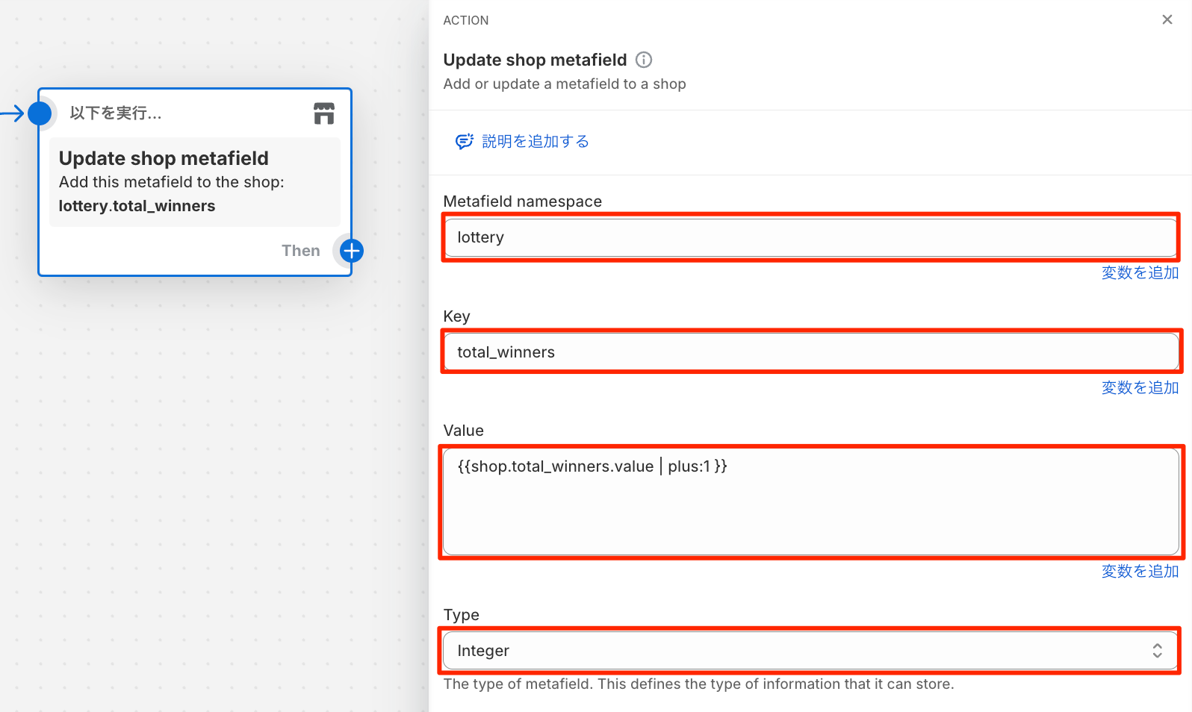This screenshot has width=1192, height=712.
Task: Add variable under Value field
Action: point(1140,572)
